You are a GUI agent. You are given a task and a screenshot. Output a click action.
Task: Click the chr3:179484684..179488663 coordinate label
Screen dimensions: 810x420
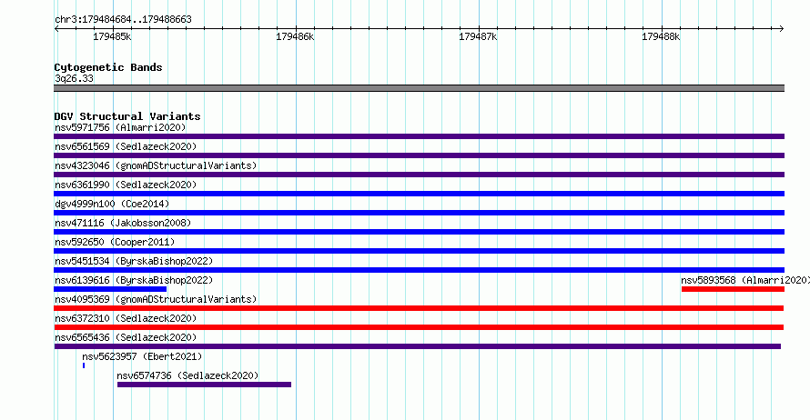pyautogui.click(x=123, y=19)
